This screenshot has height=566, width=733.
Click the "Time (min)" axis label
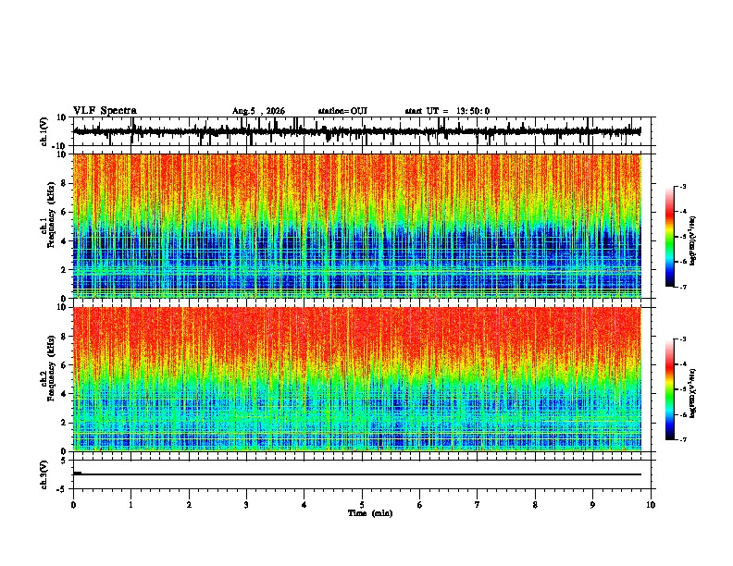[x=370, y=513]
